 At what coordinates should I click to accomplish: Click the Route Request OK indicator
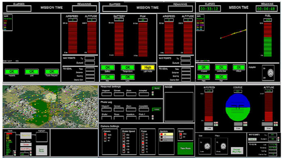pyautogui.click(x=52, y=72)
